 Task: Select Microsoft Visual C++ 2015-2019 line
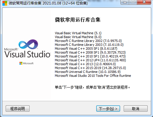90,68
